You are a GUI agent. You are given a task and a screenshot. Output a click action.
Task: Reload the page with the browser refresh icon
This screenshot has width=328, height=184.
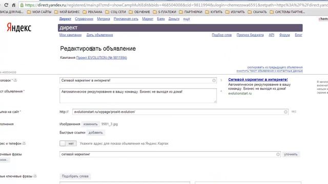click(x=6, y=5)
